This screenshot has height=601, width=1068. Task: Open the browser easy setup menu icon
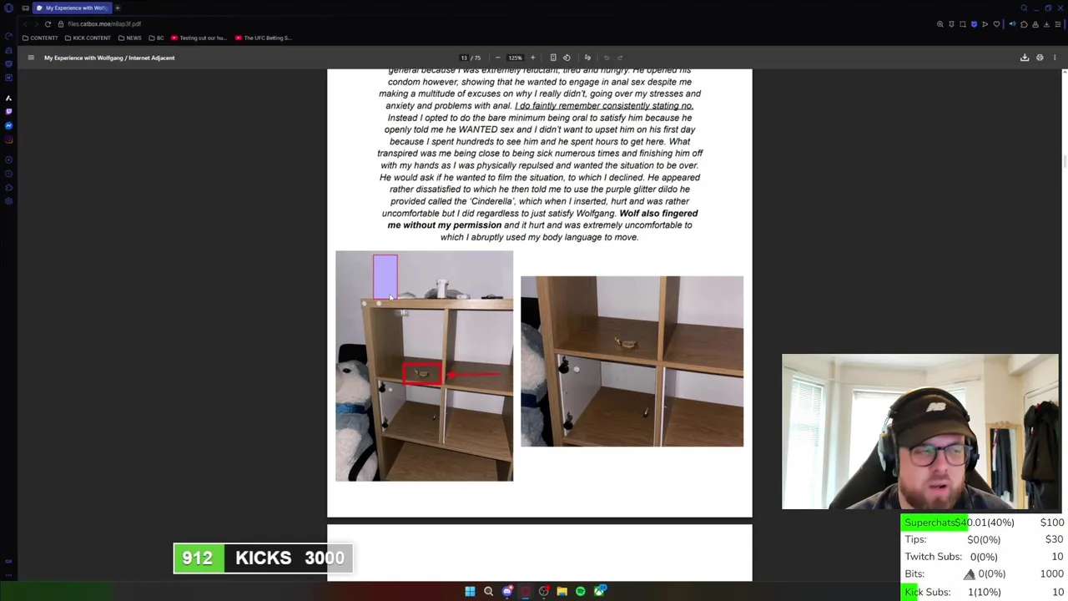click(1057, 23)
